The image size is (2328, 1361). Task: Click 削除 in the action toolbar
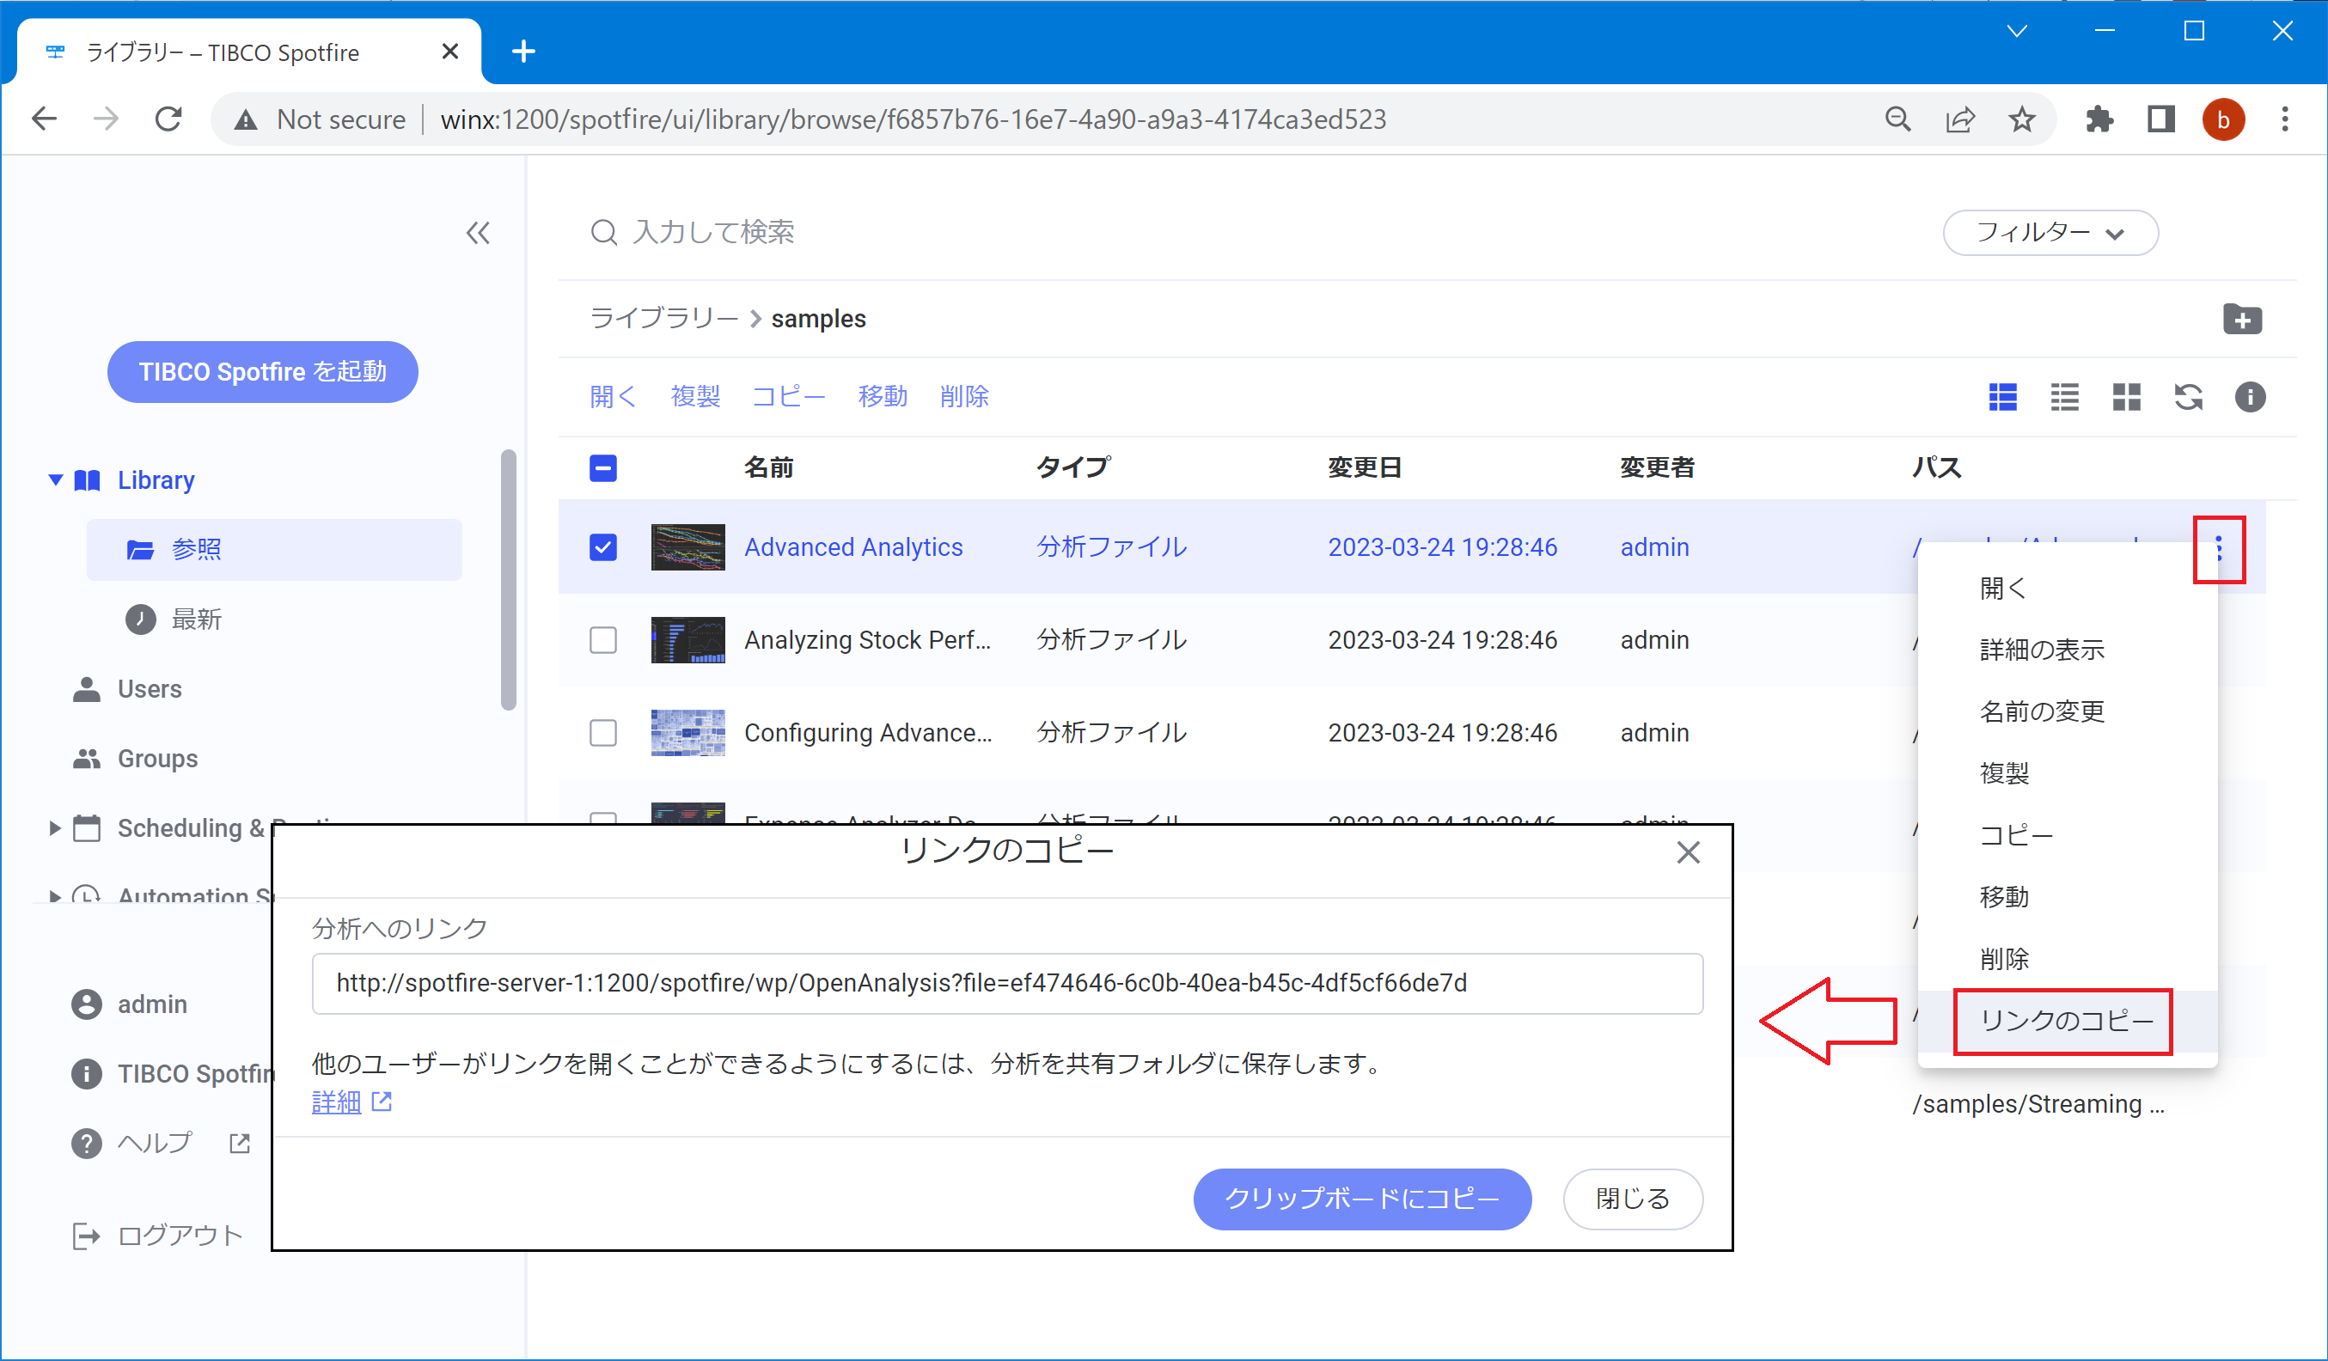(x=963, y=396)
